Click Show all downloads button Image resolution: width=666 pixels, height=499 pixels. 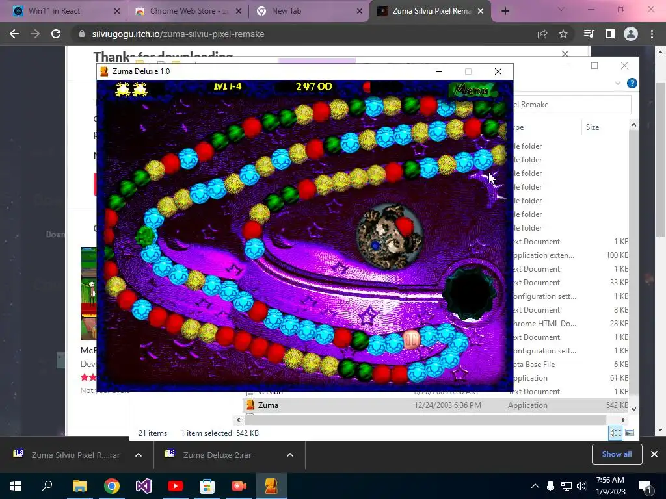pyautogui.click(x=617, y=454)
